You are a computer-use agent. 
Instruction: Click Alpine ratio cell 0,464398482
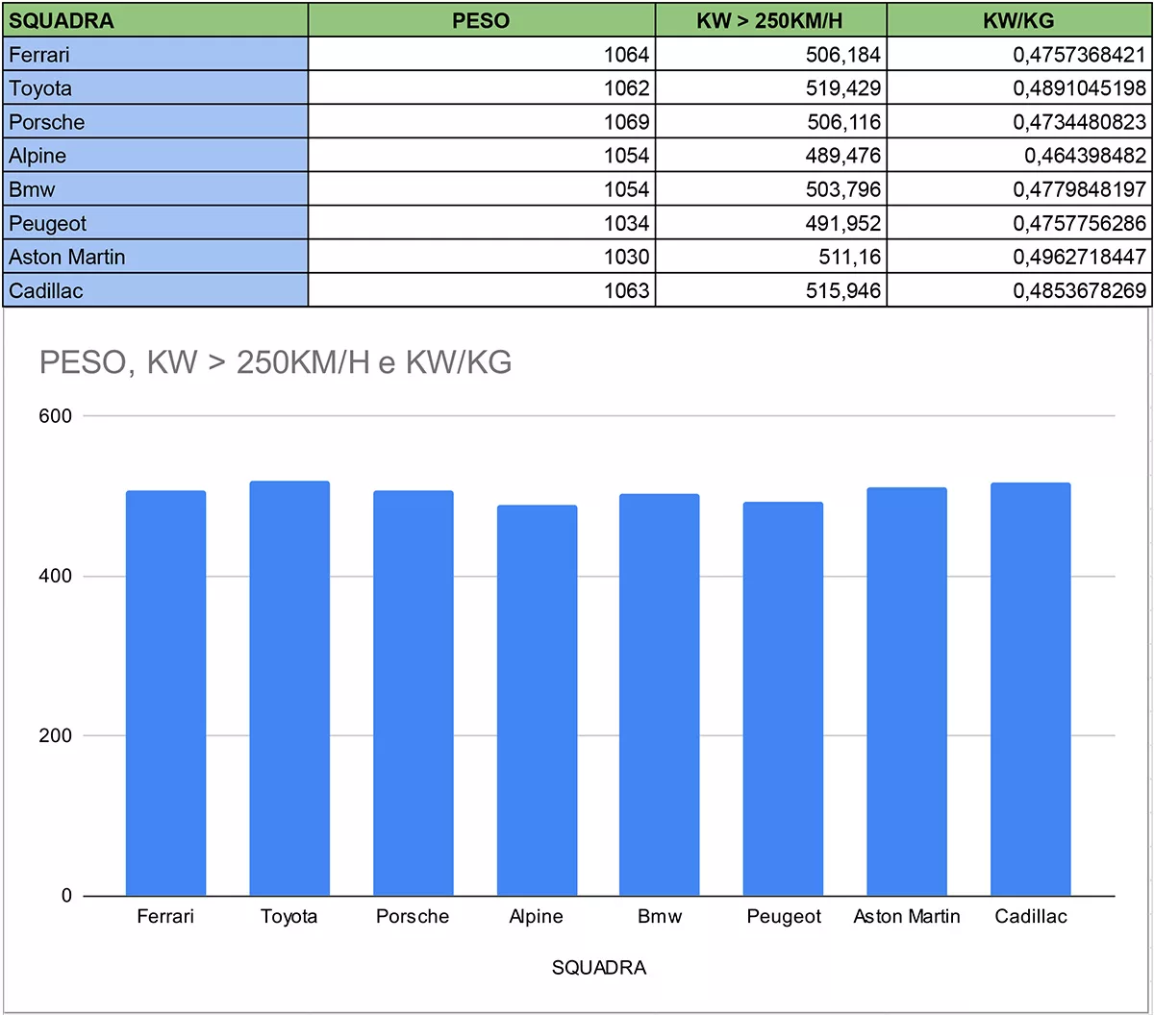point(1019,156)
